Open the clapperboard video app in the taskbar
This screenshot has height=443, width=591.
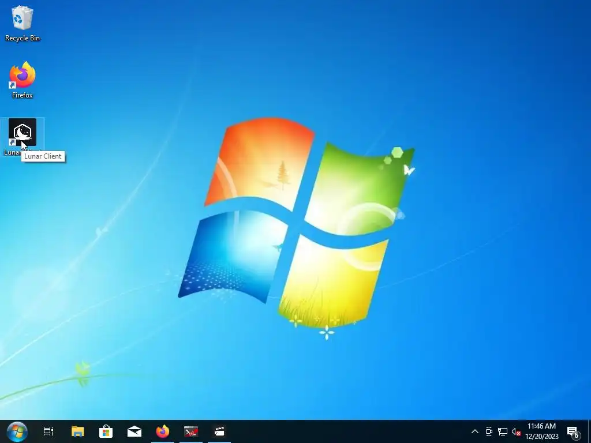point(219,431)
